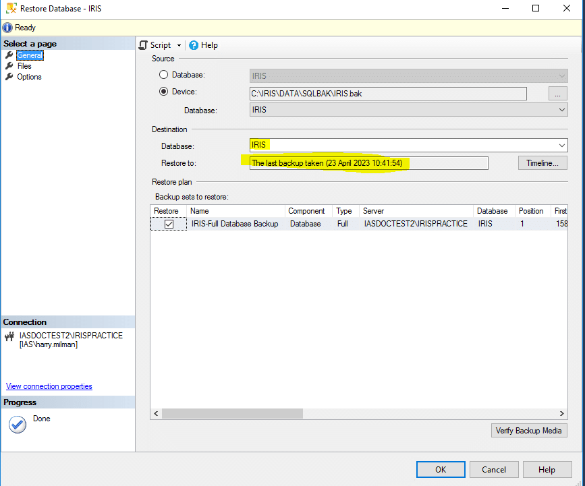Close the Restore Database dialog
585x486 pixels.
566,8
